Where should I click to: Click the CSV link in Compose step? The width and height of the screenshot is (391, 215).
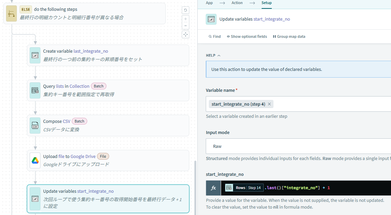tap(67, 121)
